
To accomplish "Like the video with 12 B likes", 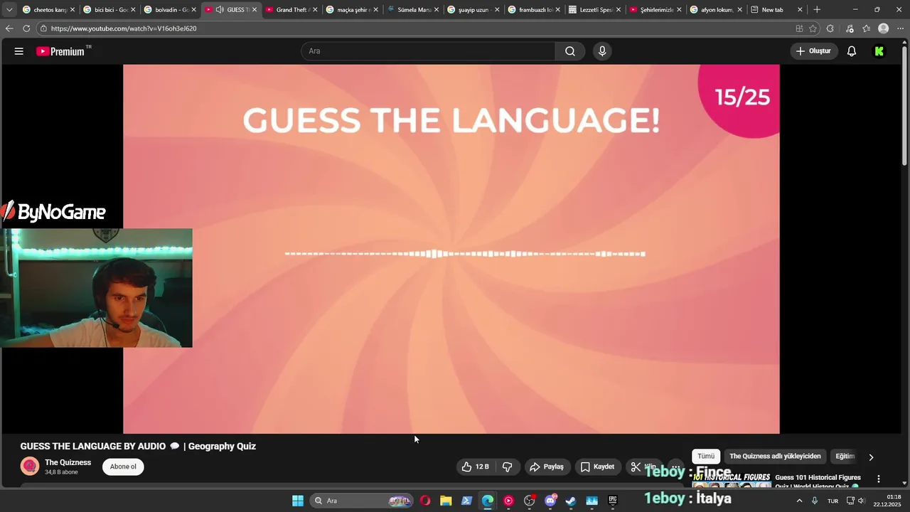I will [476, 466].
